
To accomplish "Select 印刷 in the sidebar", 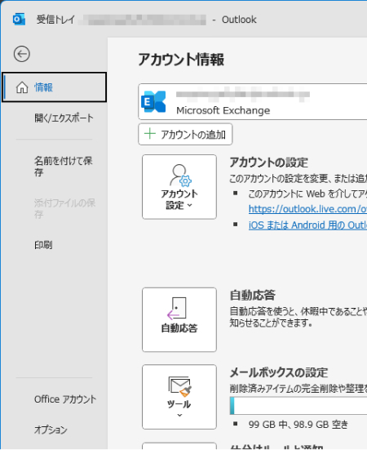I will (x=43, y=245).
